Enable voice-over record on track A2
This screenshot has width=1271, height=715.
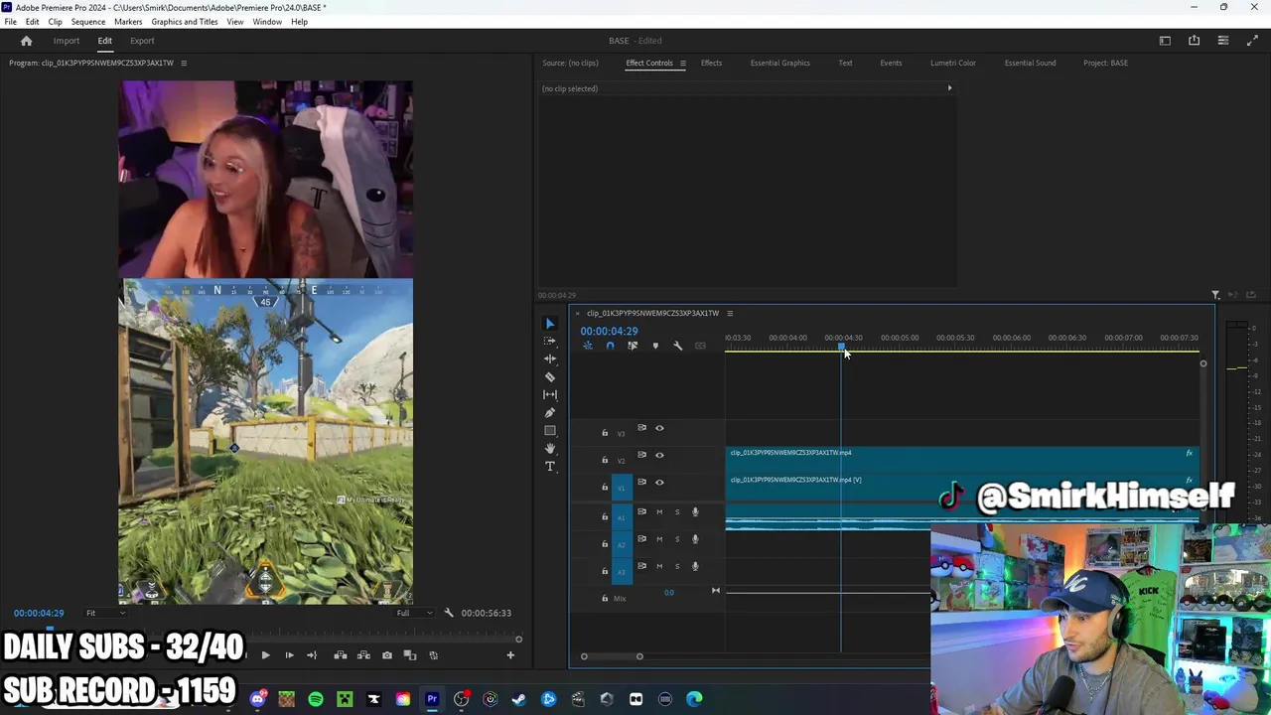(695, 539)
